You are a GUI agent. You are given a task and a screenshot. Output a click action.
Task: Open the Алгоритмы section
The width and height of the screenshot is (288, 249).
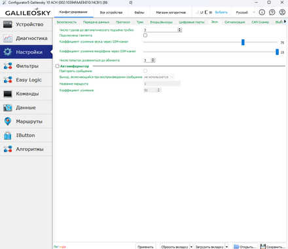coord(26,149)
